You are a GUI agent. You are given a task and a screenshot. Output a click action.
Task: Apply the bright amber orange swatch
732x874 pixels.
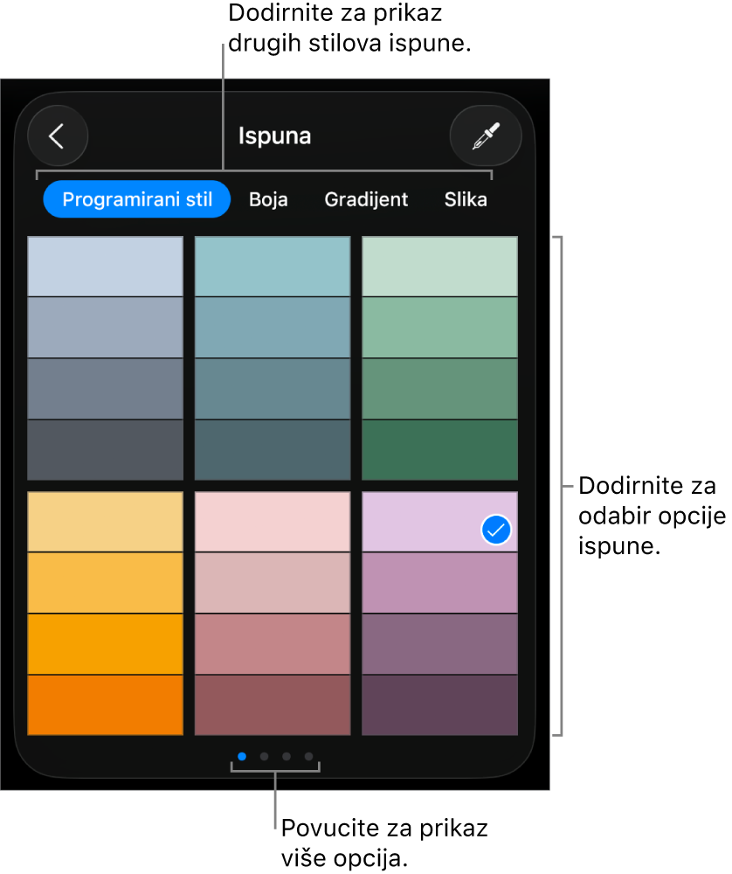click(106, 644)
